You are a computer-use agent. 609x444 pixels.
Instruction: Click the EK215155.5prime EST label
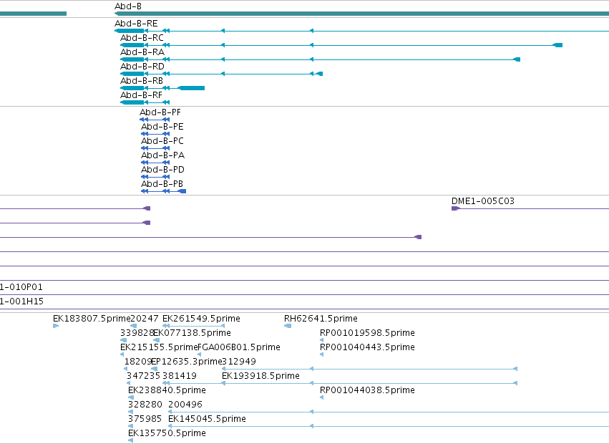[160, 347]
